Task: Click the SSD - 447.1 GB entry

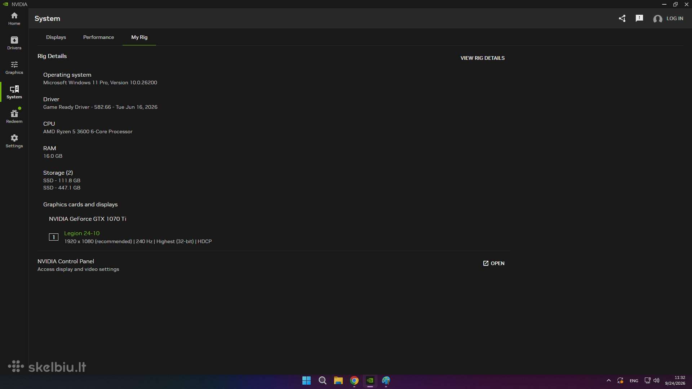Action: tap(62, 188)
